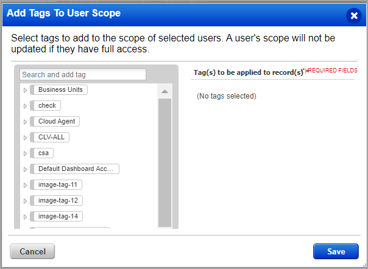
Task: Select the Cloud Agent tag
Action: [56, 122]
